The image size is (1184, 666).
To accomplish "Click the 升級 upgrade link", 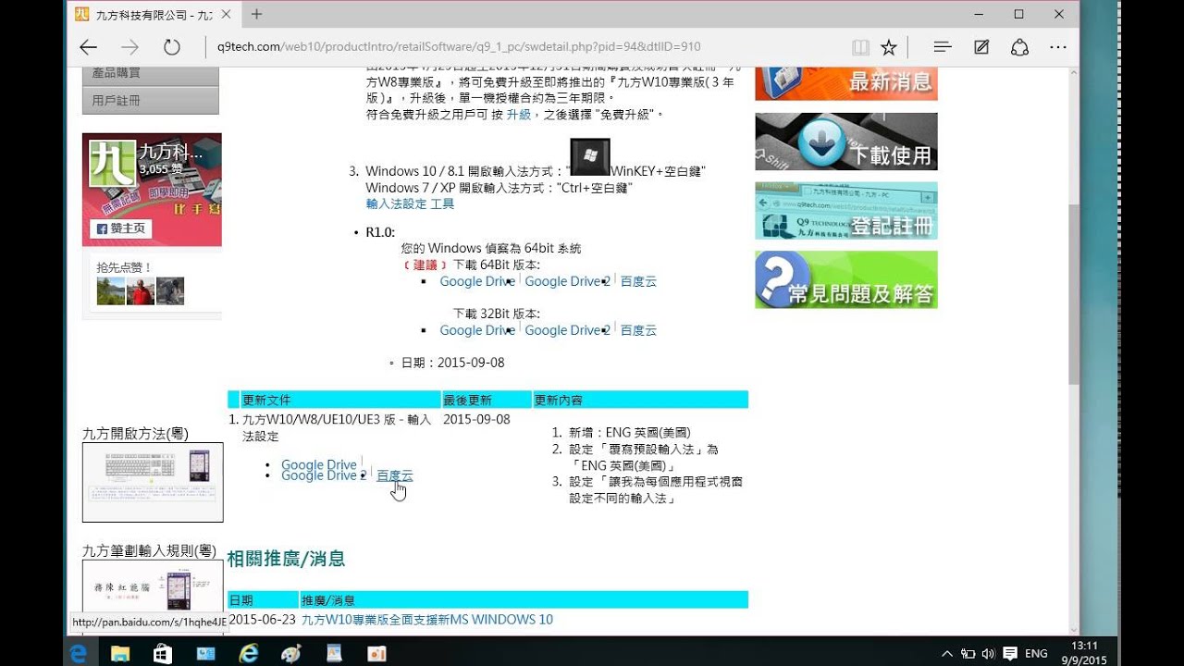I will (x=518, y=115).
